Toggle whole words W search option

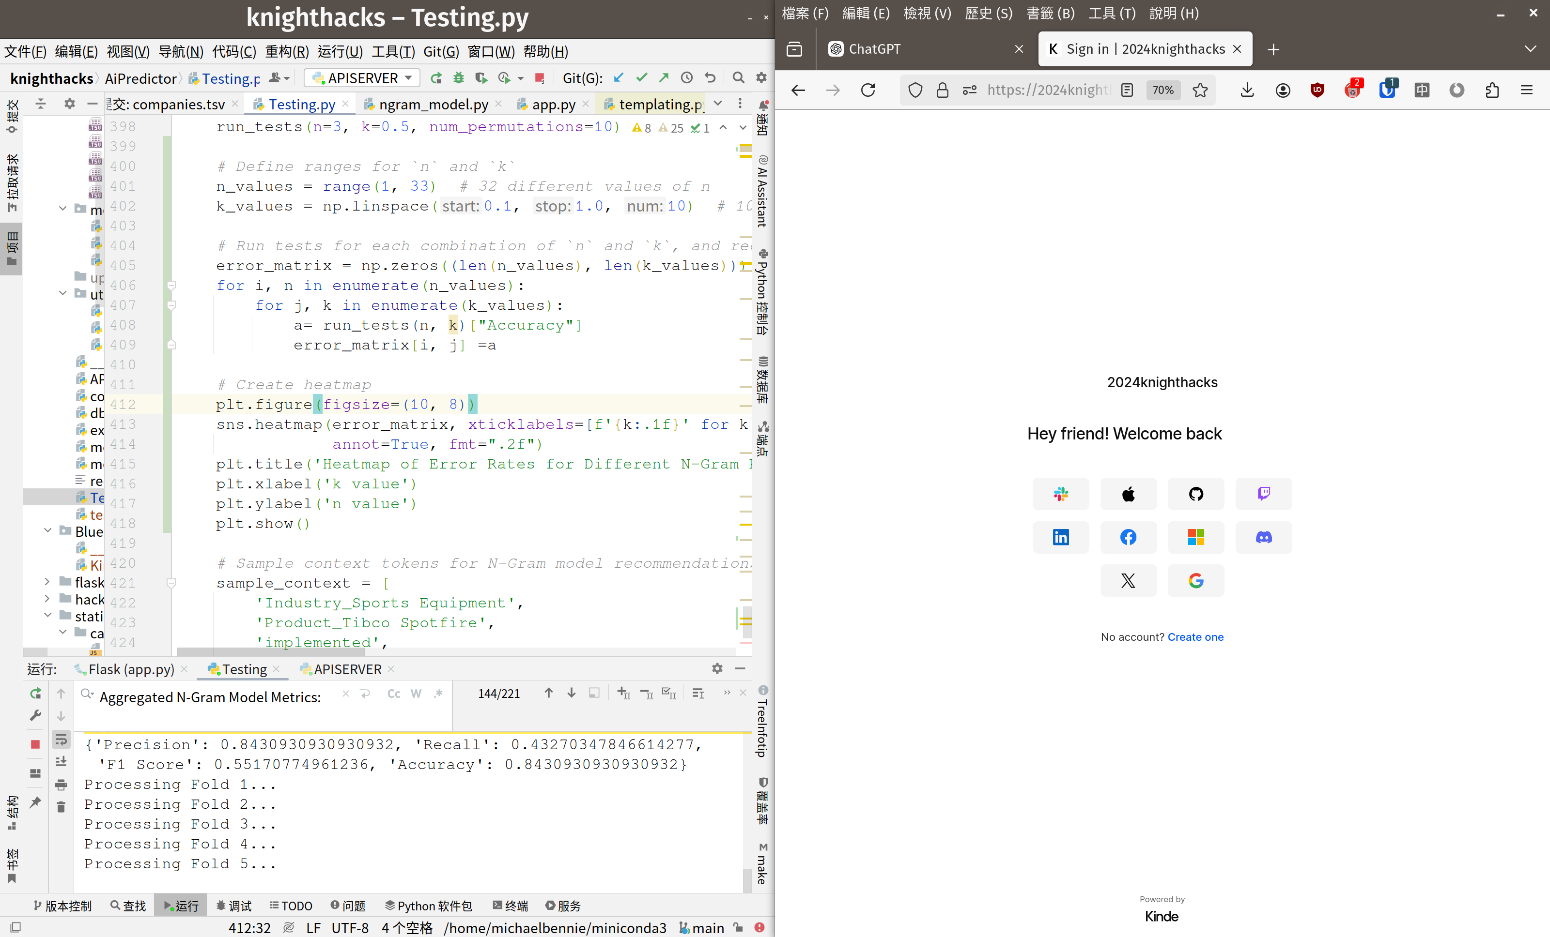416,693
